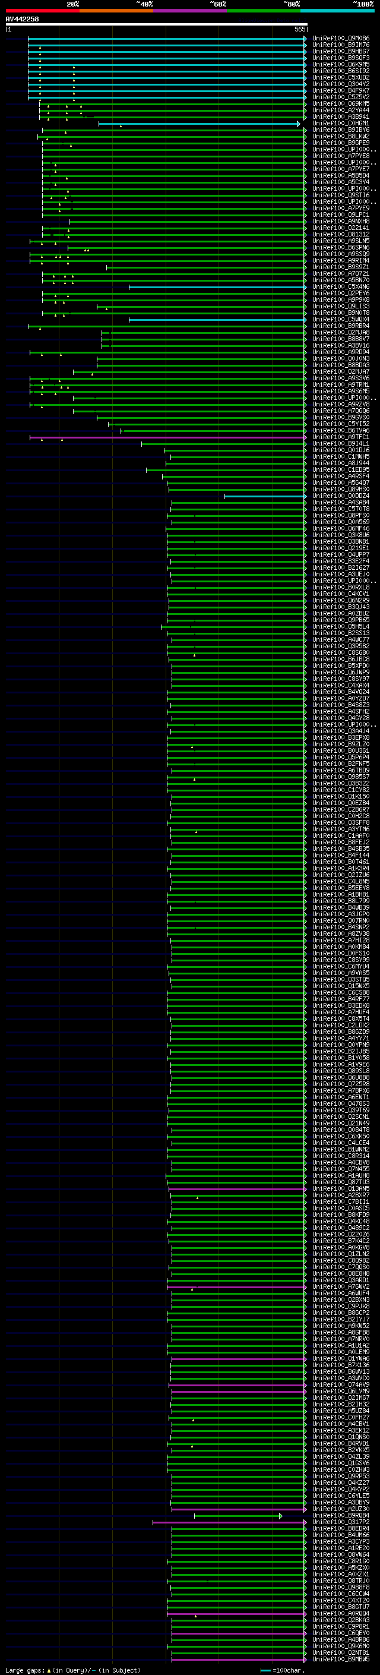The image size is (380, 1675).
Task: Open the UniRef100_B9IM76 hit label
Action: (341, 45)
